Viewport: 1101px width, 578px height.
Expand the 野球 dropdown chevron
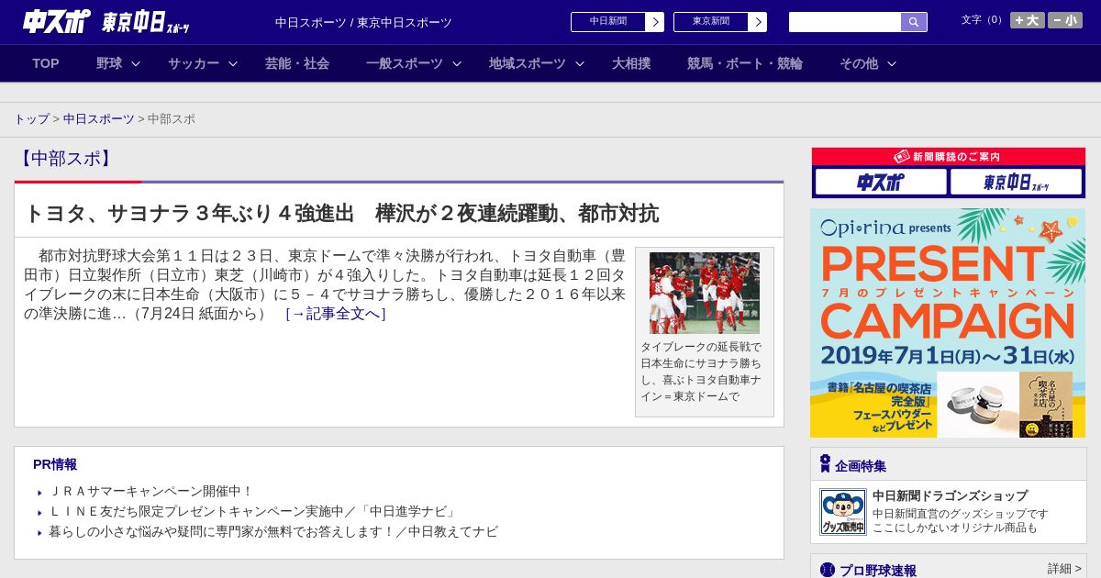click(x=136, y=64)
